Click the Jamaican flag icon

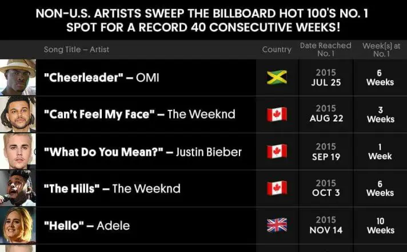pos(277,77)
